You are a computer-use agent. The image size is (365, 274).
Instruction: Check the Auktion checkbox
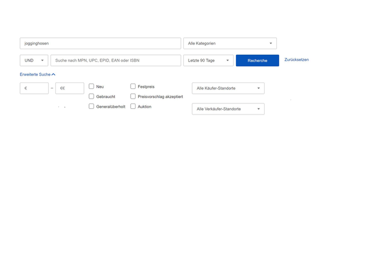point(133,107)
